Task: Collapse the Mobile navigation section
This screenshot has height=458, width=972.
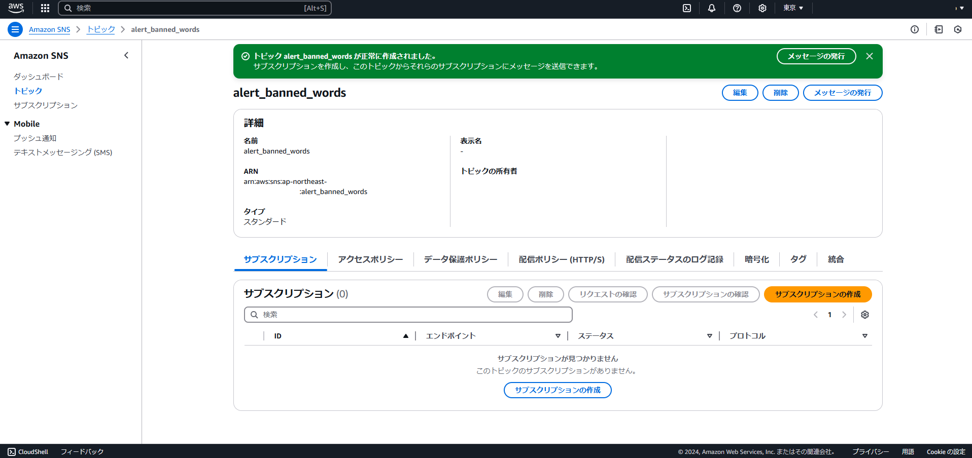Action: (x=7, y=124)
